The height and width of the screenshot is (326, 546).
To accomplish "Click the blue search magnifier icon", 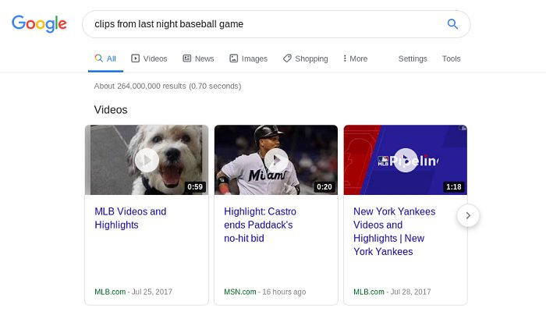I will 452,24.
